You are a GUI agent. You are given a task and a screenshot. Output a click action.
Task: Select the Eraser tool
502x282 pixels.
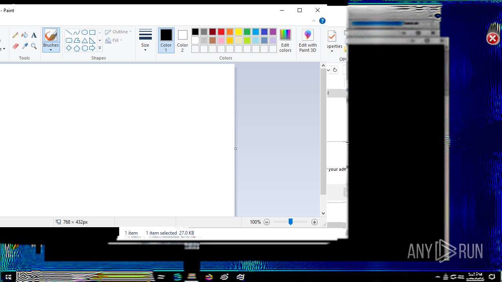click(15, 46)
